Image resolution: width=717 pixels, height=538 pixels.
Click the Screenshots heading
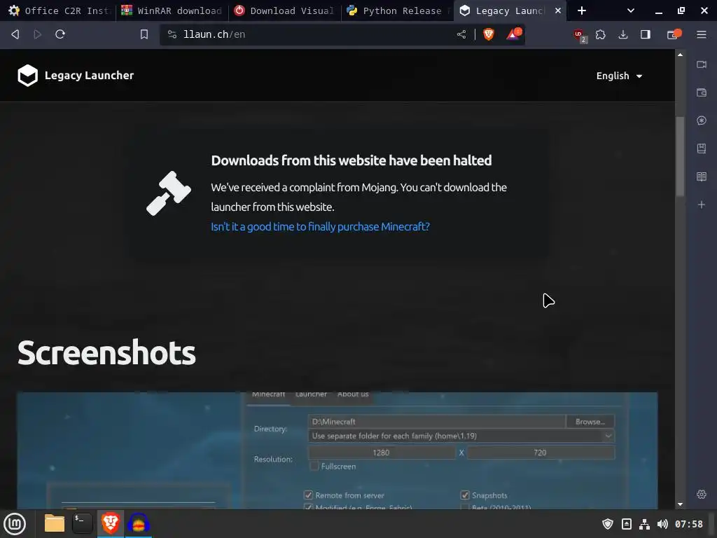click(x=106, y=353)
